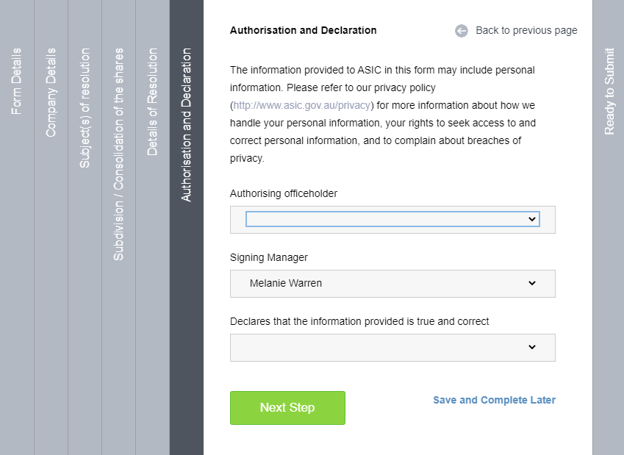Click Save and Complete Later
The width and height of the screenshot is (624, 455).
[494, 400]
